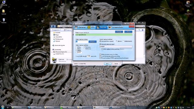Click the View button for movie folder
This screenshot has height=109, width=194.
coord(128,32)
